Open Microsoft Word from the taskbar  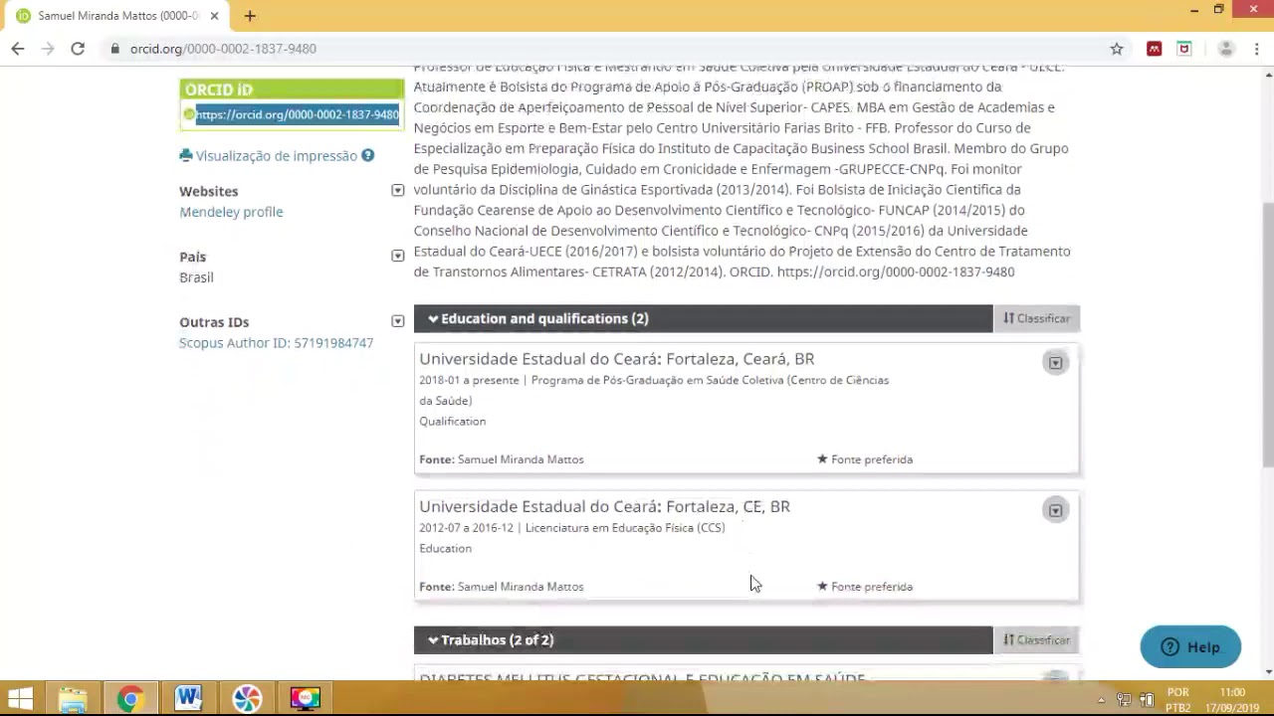pos(188,699)
